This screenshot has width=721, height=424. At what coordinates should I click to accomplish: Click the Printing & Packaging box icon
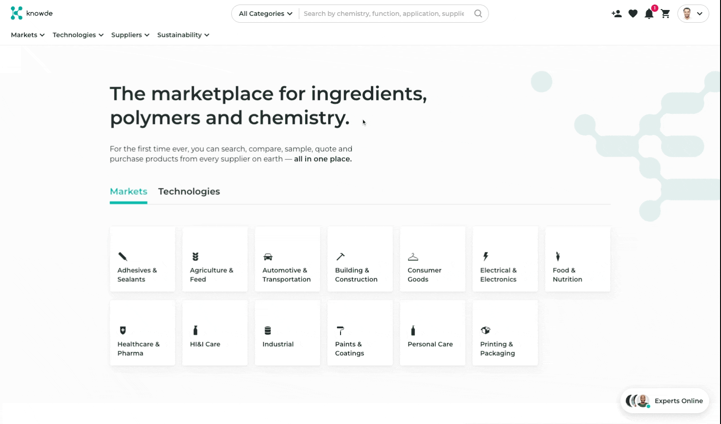click(485, 330)
